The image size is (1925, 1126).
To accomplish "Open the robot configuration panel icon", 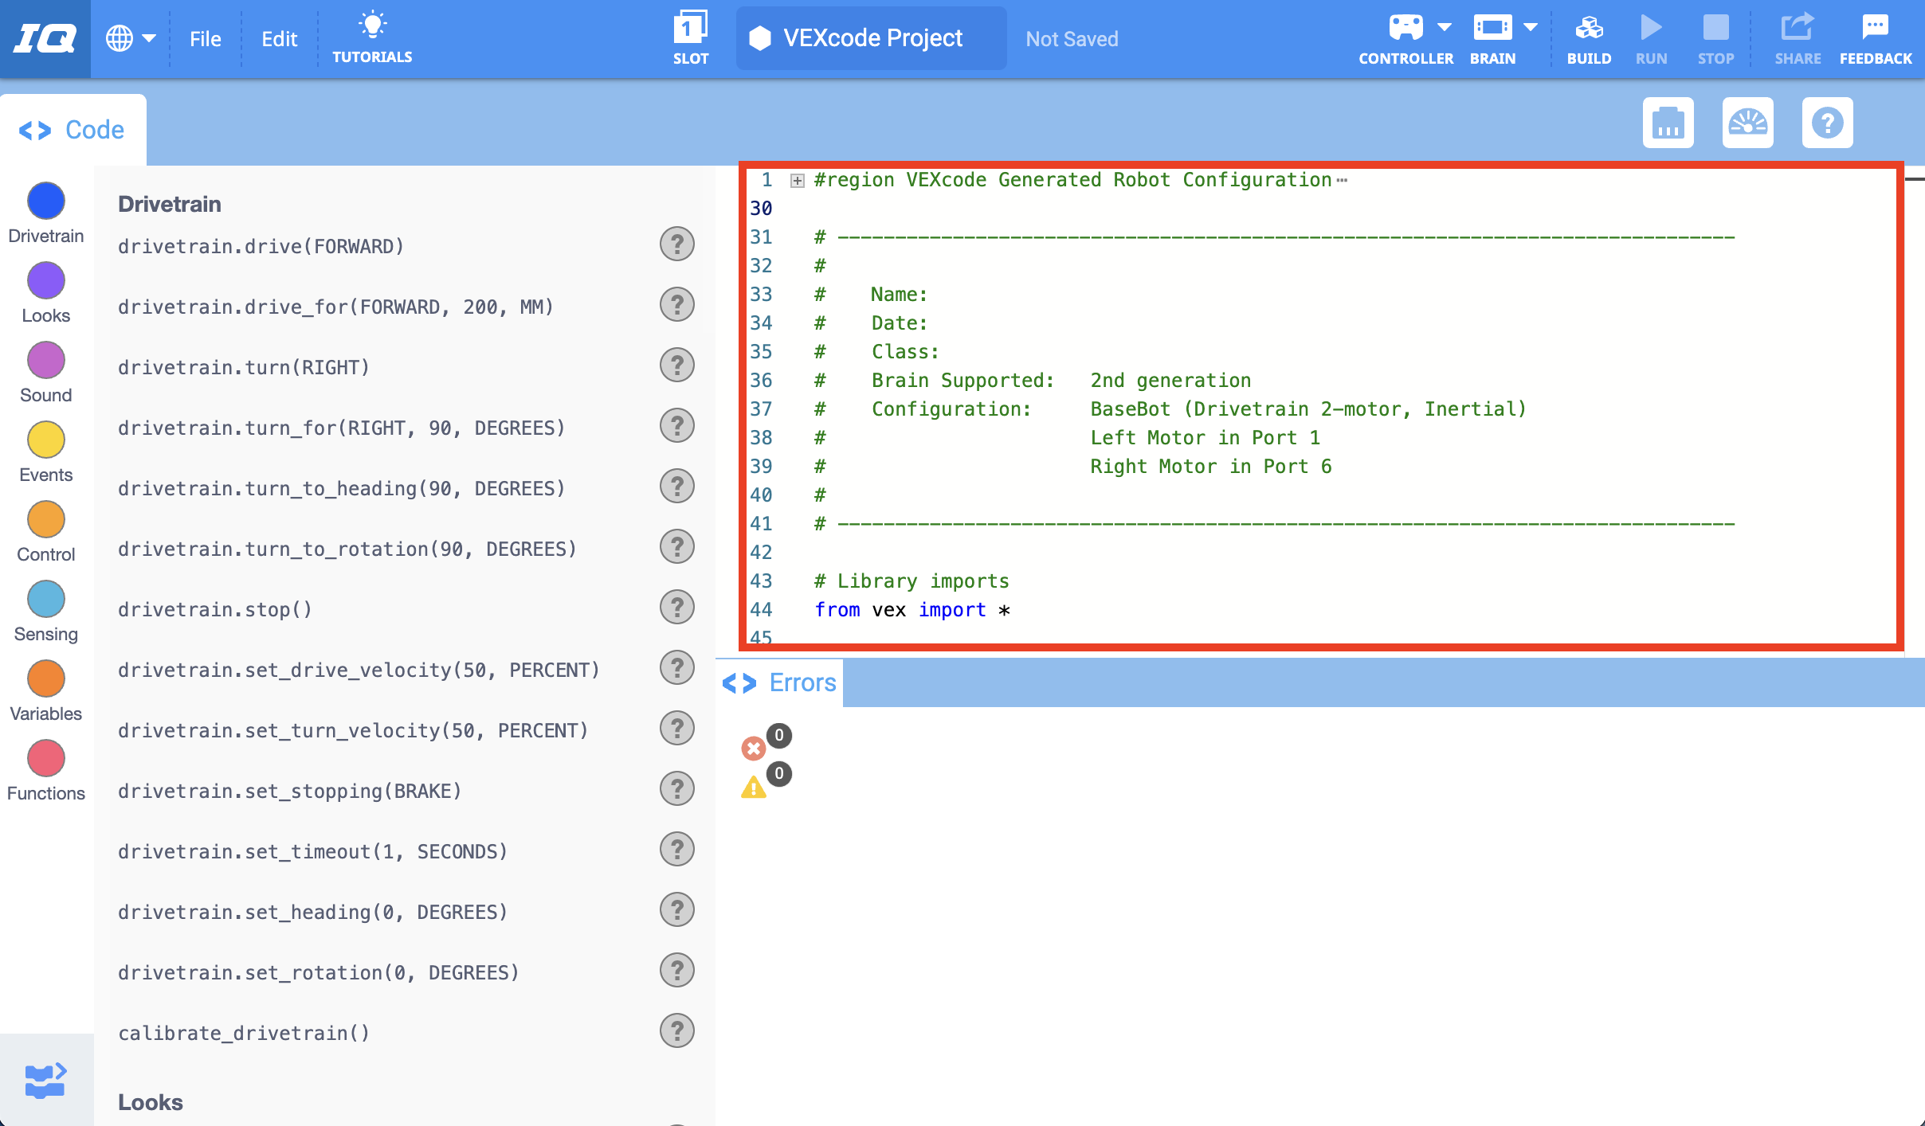I will (x=1668, y=123).
